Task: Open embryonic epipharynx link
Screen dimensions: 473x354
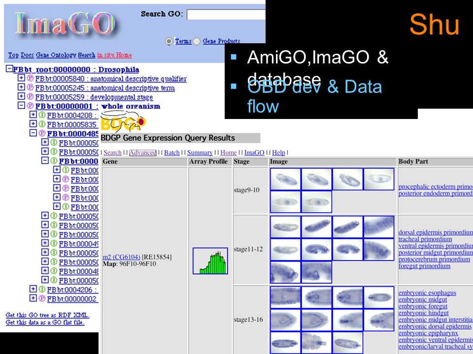Action: (x=428, y=333)
